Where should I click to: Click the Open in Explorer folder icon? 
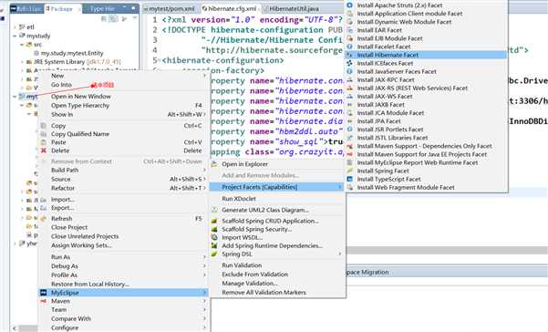tap(214, 164)
